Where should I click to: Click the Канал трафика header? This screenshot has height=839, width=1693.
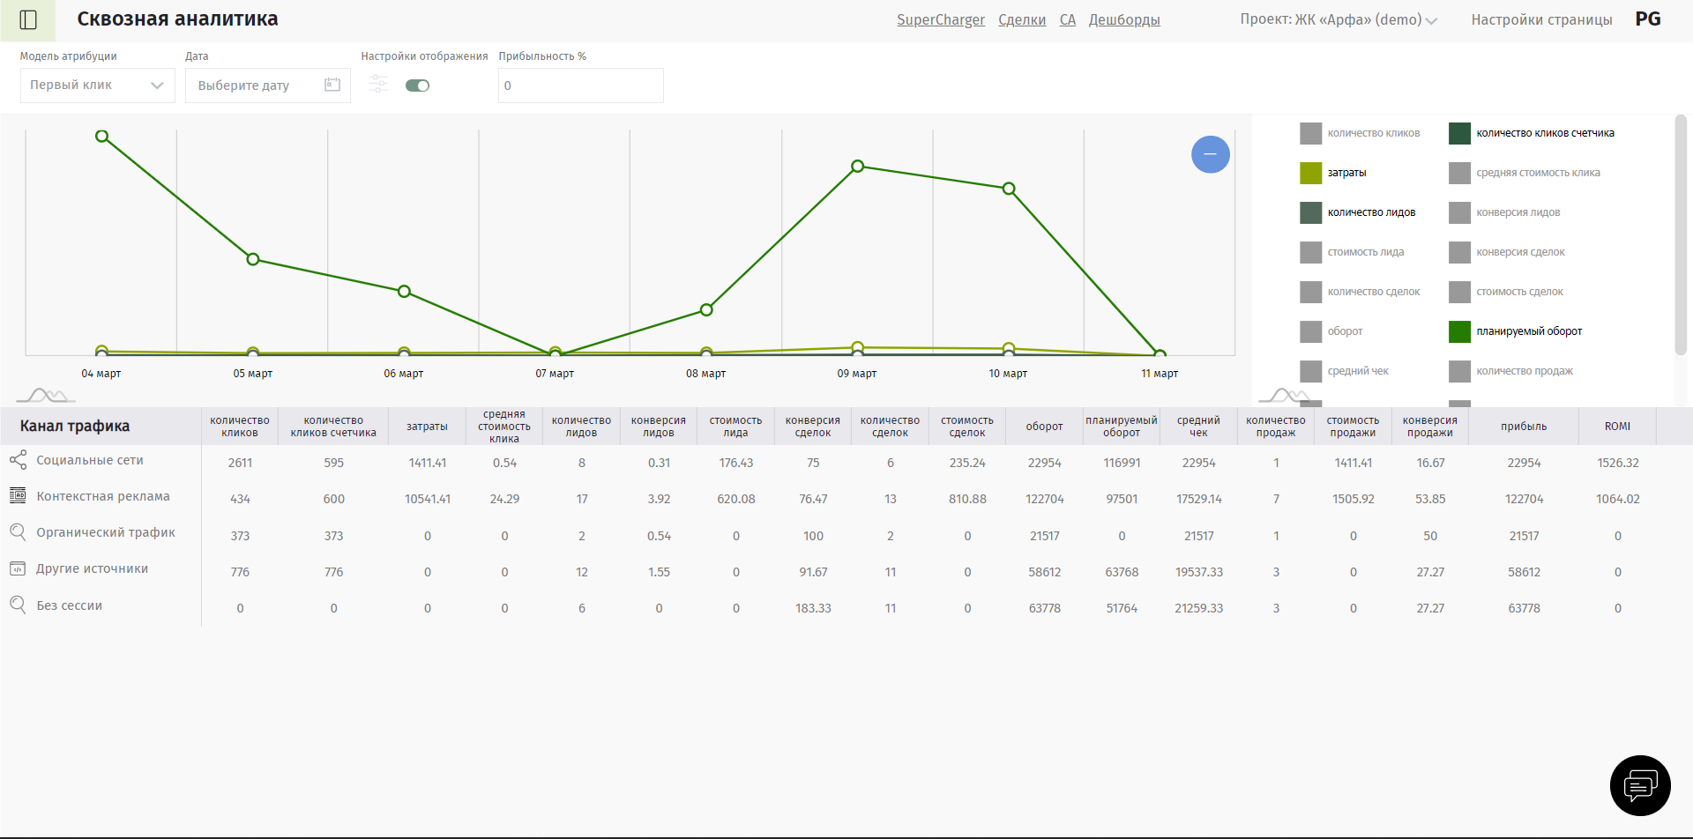pos(75,426)
